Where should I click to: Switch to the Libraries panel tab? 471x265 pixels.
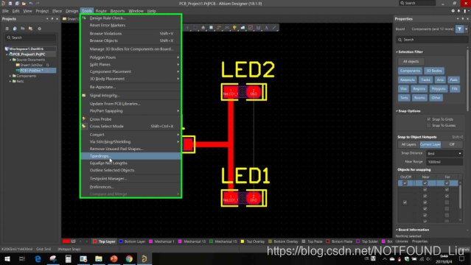click(402, 241)
